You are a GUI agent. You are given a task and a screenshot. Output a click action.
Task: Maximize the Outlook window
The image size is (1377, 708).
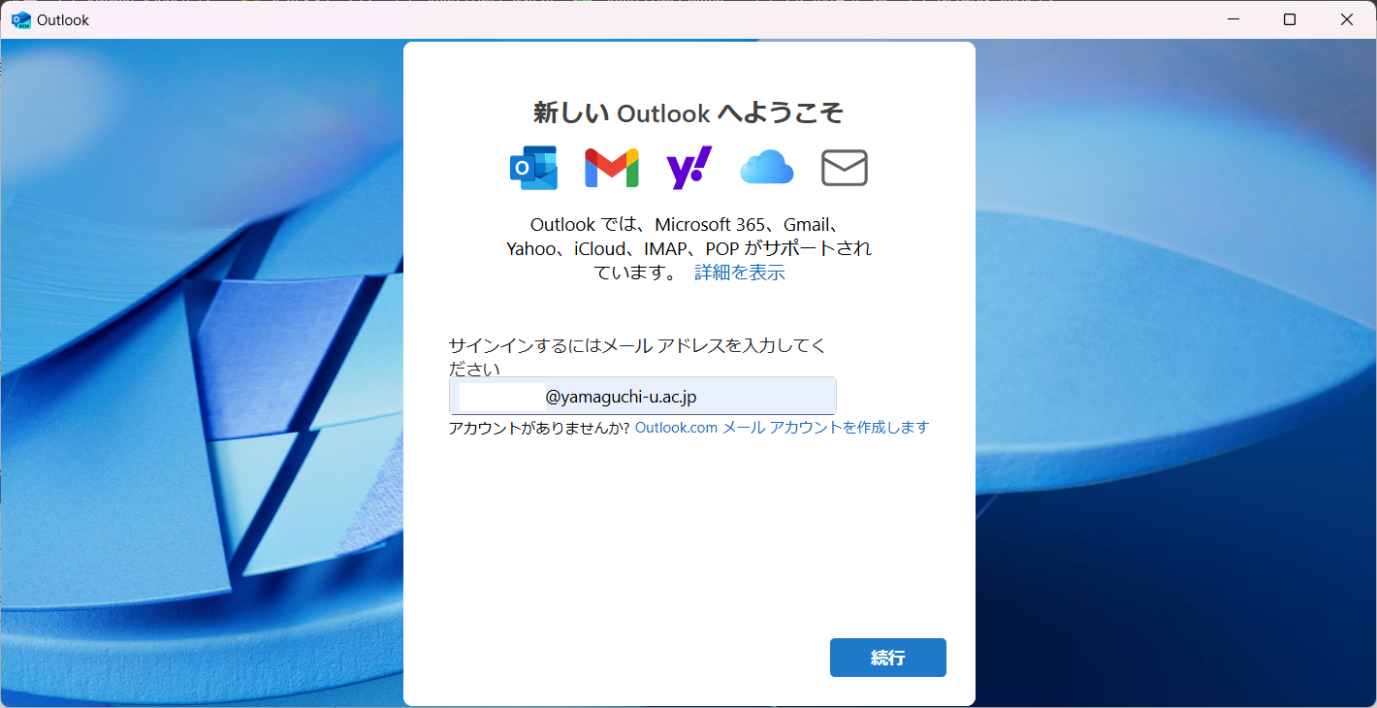tap(1290, 19)
